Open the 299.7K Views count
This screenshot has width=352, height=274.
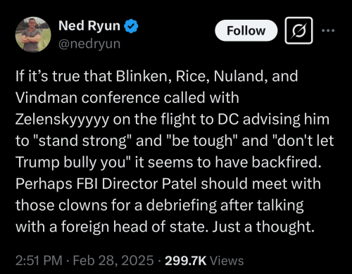pyautogui.click(x=204, y=261)
